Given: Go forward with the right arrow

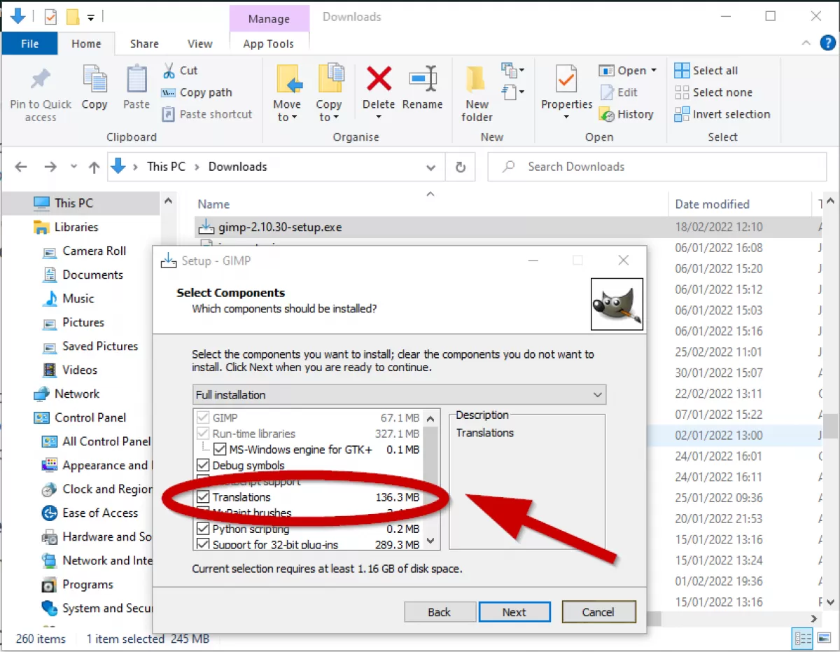Looking at the screenshot, I should click(50, 167).
